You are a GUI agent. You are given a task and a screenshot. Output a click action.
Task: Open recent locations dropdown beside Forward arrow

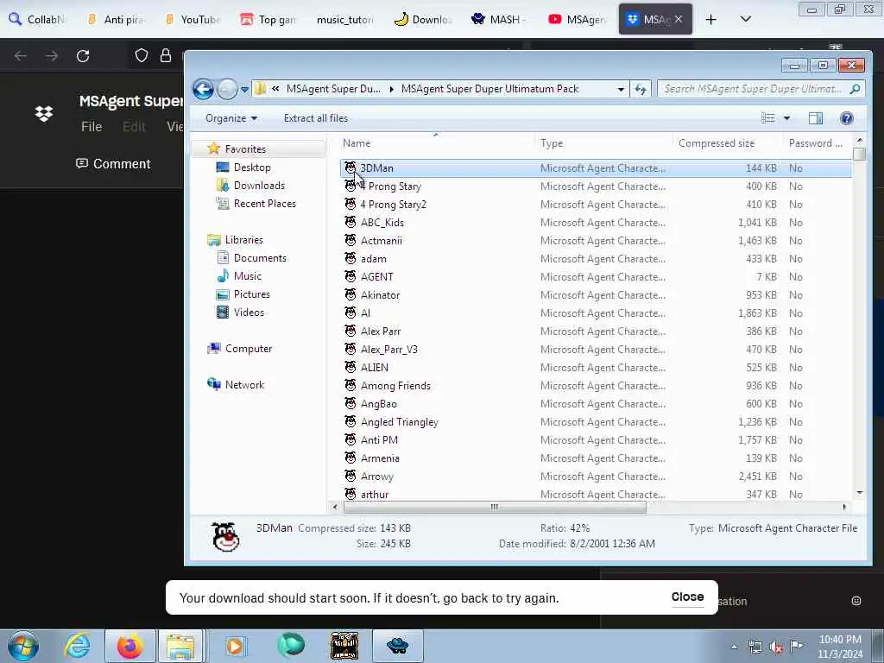(x=244, y=89)
